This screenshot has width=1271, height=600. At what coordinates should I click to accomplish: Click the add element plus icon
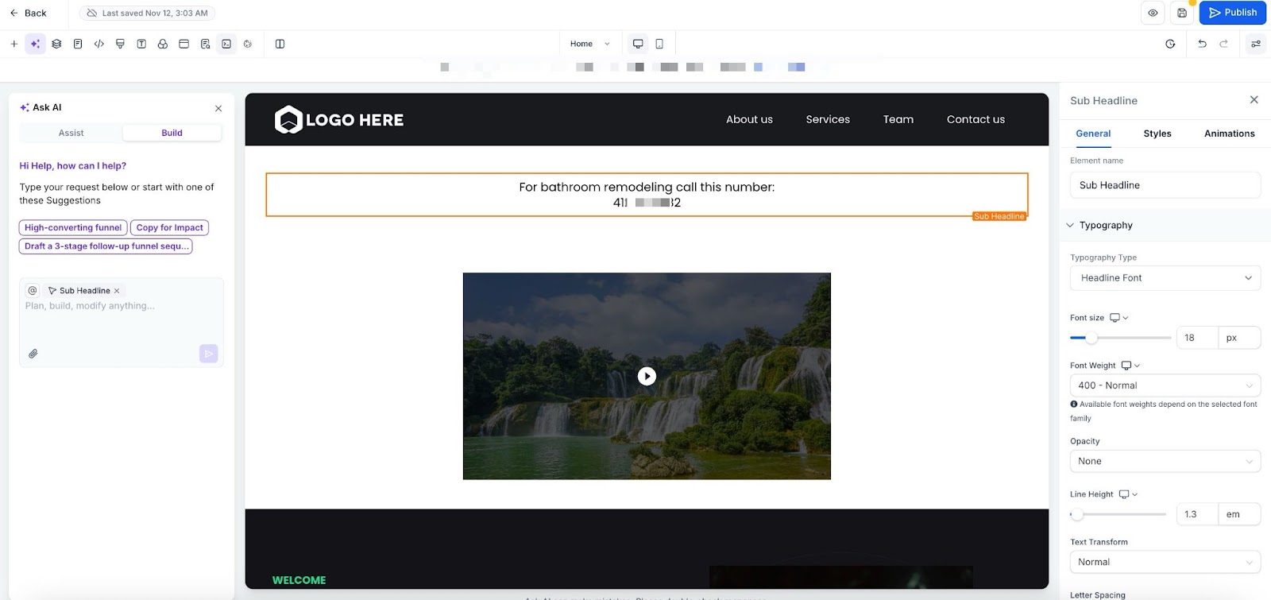point(14,44)
